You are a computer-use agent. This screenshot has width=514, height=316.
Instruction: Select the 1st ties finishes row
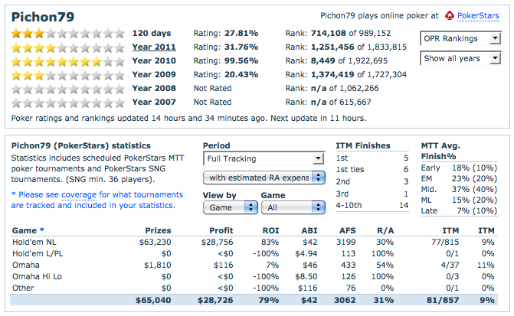[372, 169]
